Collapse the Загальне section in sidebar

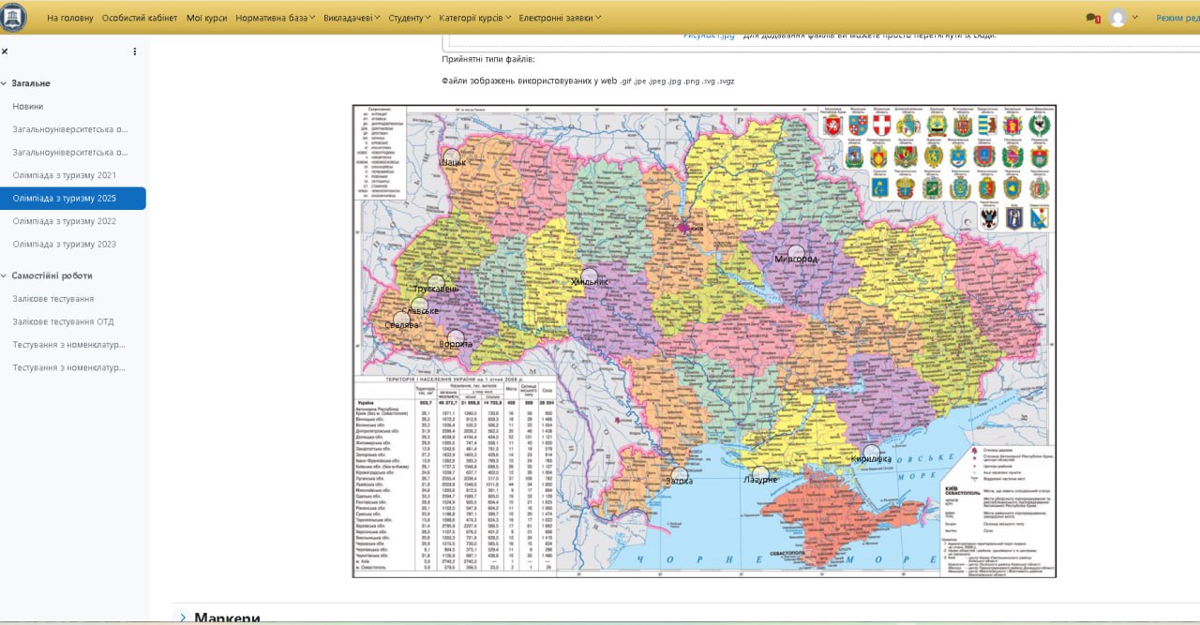point(4,83)
